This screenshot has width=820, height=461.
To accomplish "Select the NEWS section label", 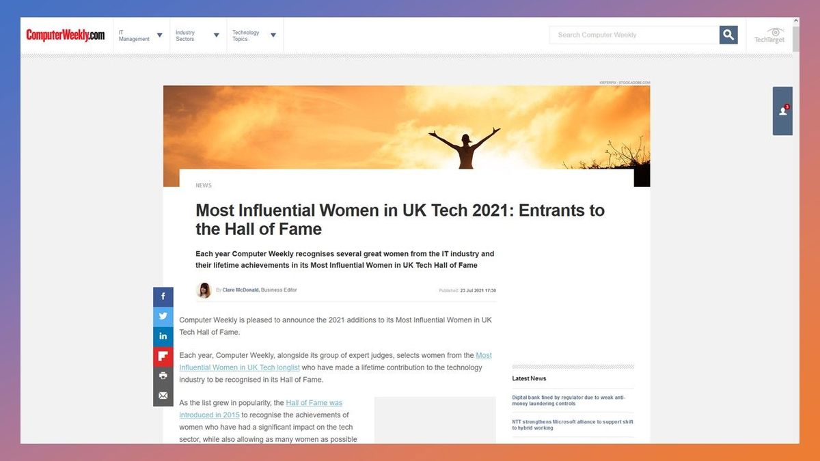I will coord(203,184).
